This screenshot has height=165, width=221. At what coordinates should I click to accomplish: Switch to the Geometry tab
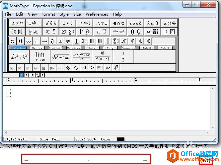click(x=128, y=48)
